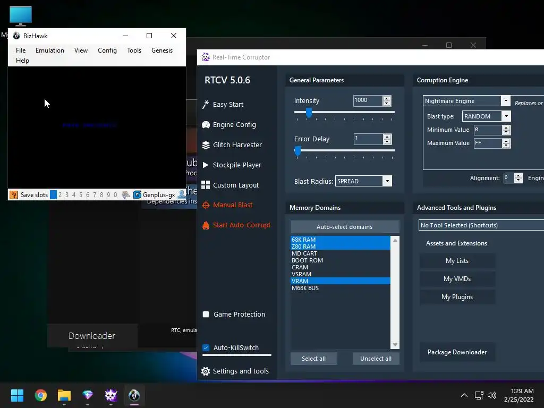Click the Engine Config gauge icon
This screenshot has height=408, width=544.
pos(206,124)
